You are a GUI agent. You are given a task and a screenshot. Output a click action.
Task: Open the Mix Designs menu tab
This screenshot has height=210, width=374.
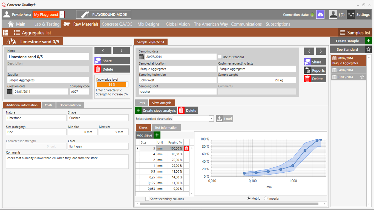(148, 24)
